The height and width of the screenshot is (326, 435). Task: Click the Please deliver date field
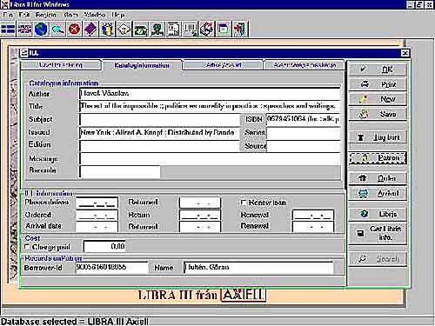[x=97, y=203]
